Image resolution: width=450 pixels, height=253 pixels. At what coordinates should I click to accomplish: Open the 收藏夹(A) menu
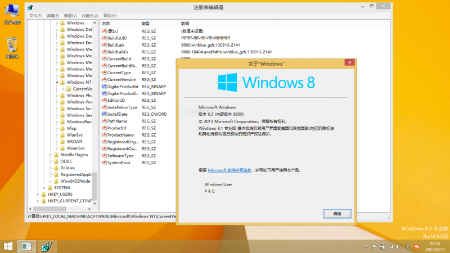90,16
